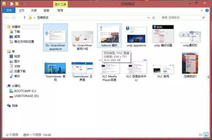Select the Teamviewer 主界面 image
Screen dimensions: 212x140
(x=82, y=71)
